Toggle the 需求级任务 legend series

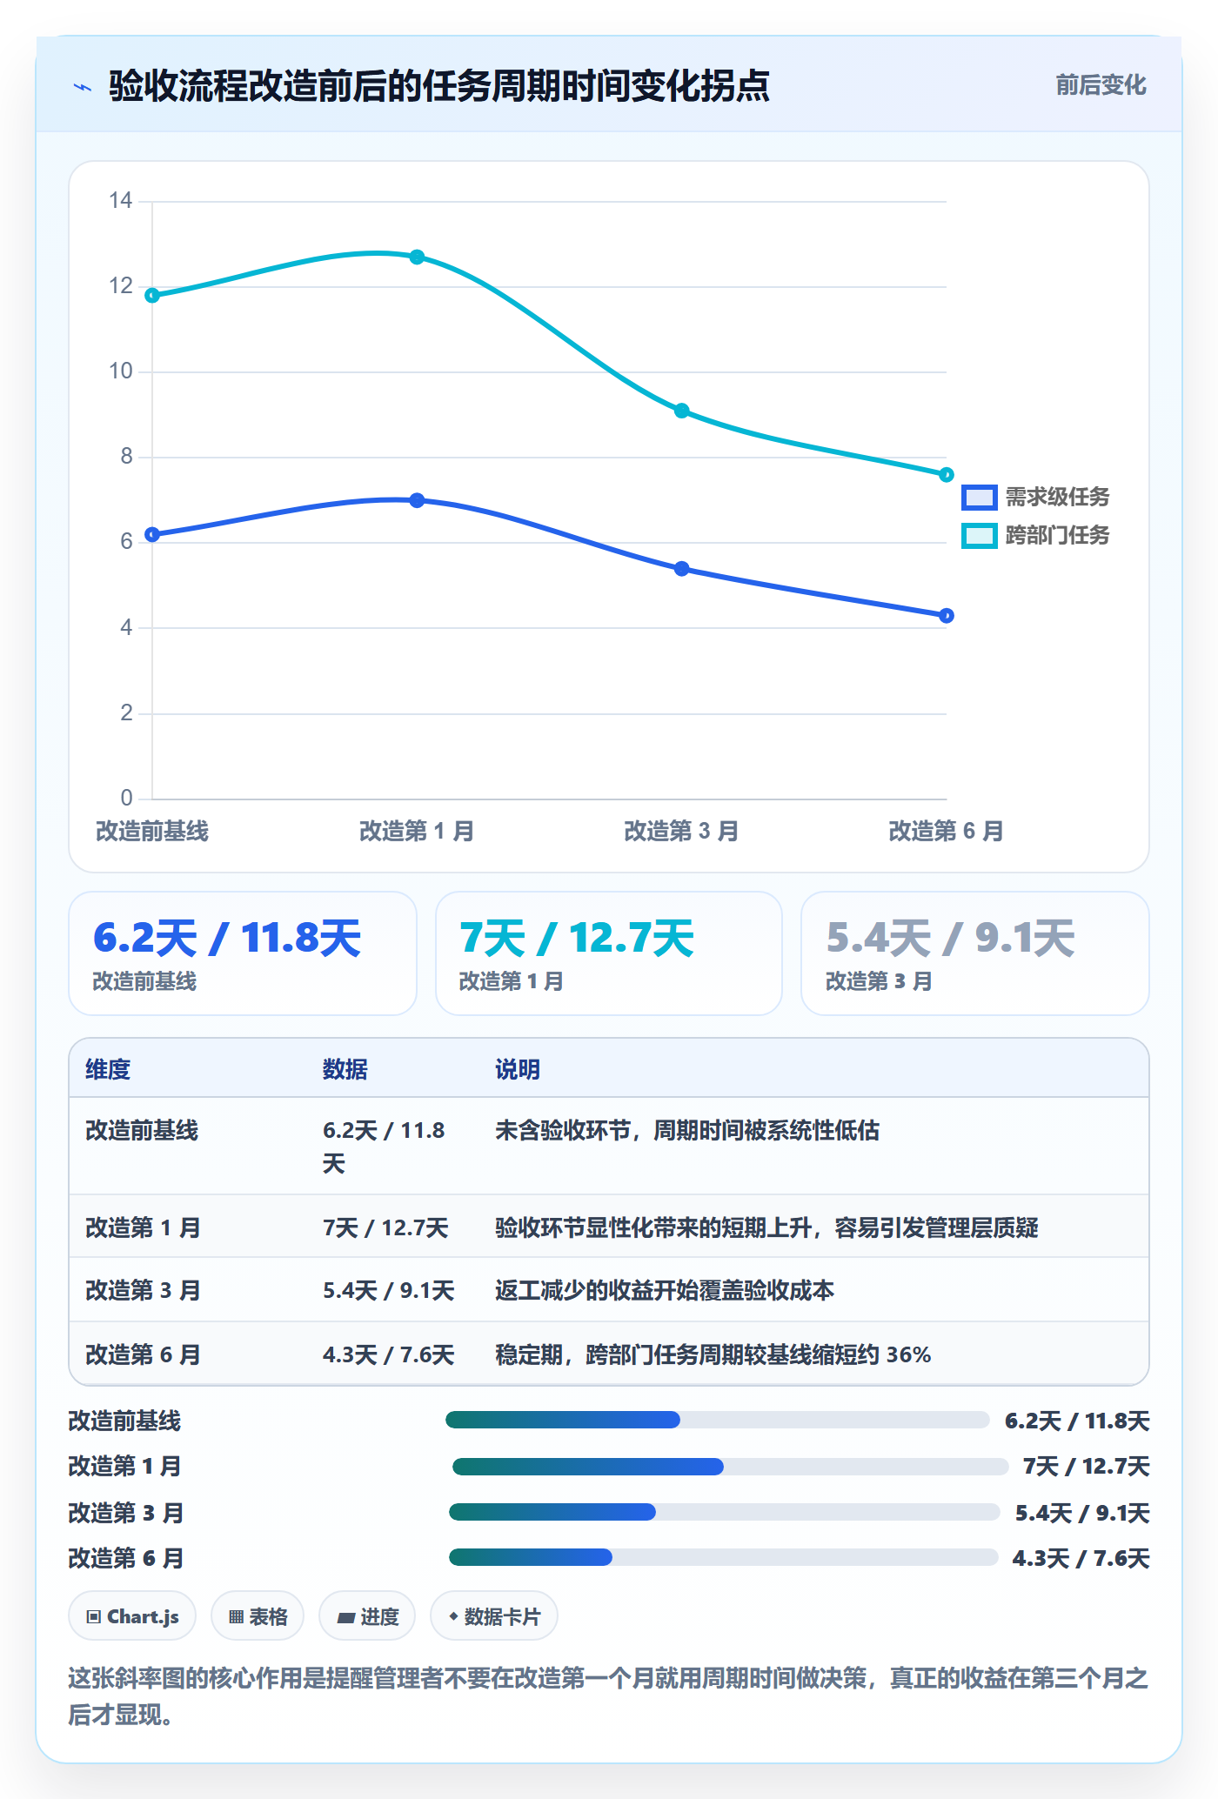[x=1035, y=497]
